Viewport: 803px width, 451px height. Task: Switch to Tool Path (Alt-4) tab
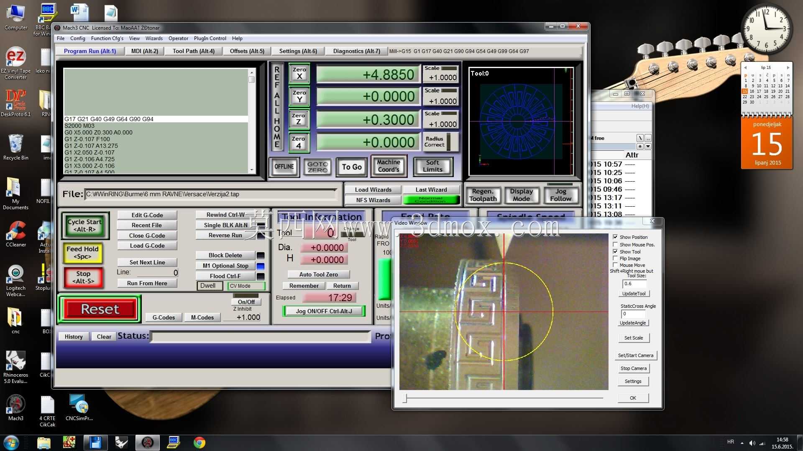point(194,51)
